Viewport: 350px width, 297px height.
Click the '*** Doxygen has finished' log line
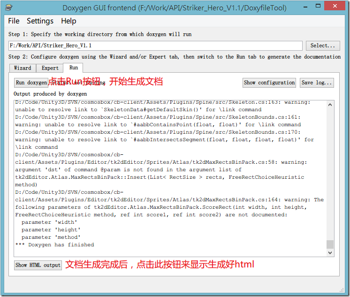pyautogui.click(x=55, y=245)
